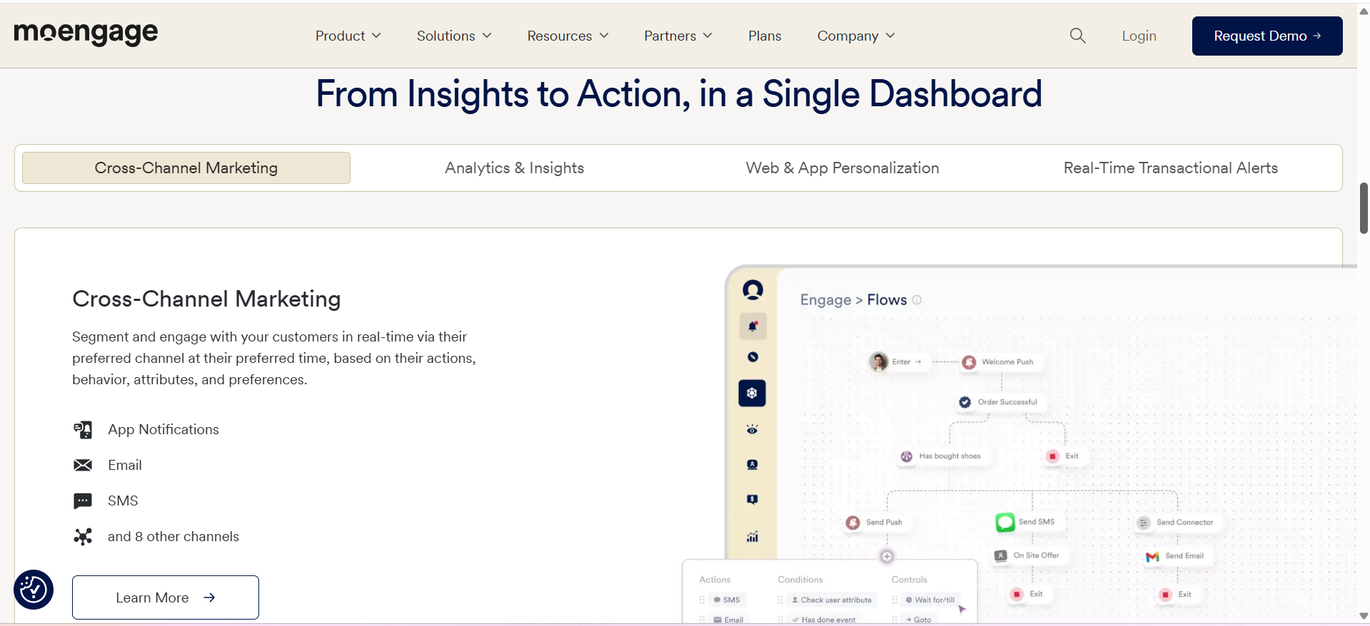This screenshot has width=1370, height=626.
Task: Click the SMS chat bubble icon
Action: pyautogui.click(x=83, y=501)
